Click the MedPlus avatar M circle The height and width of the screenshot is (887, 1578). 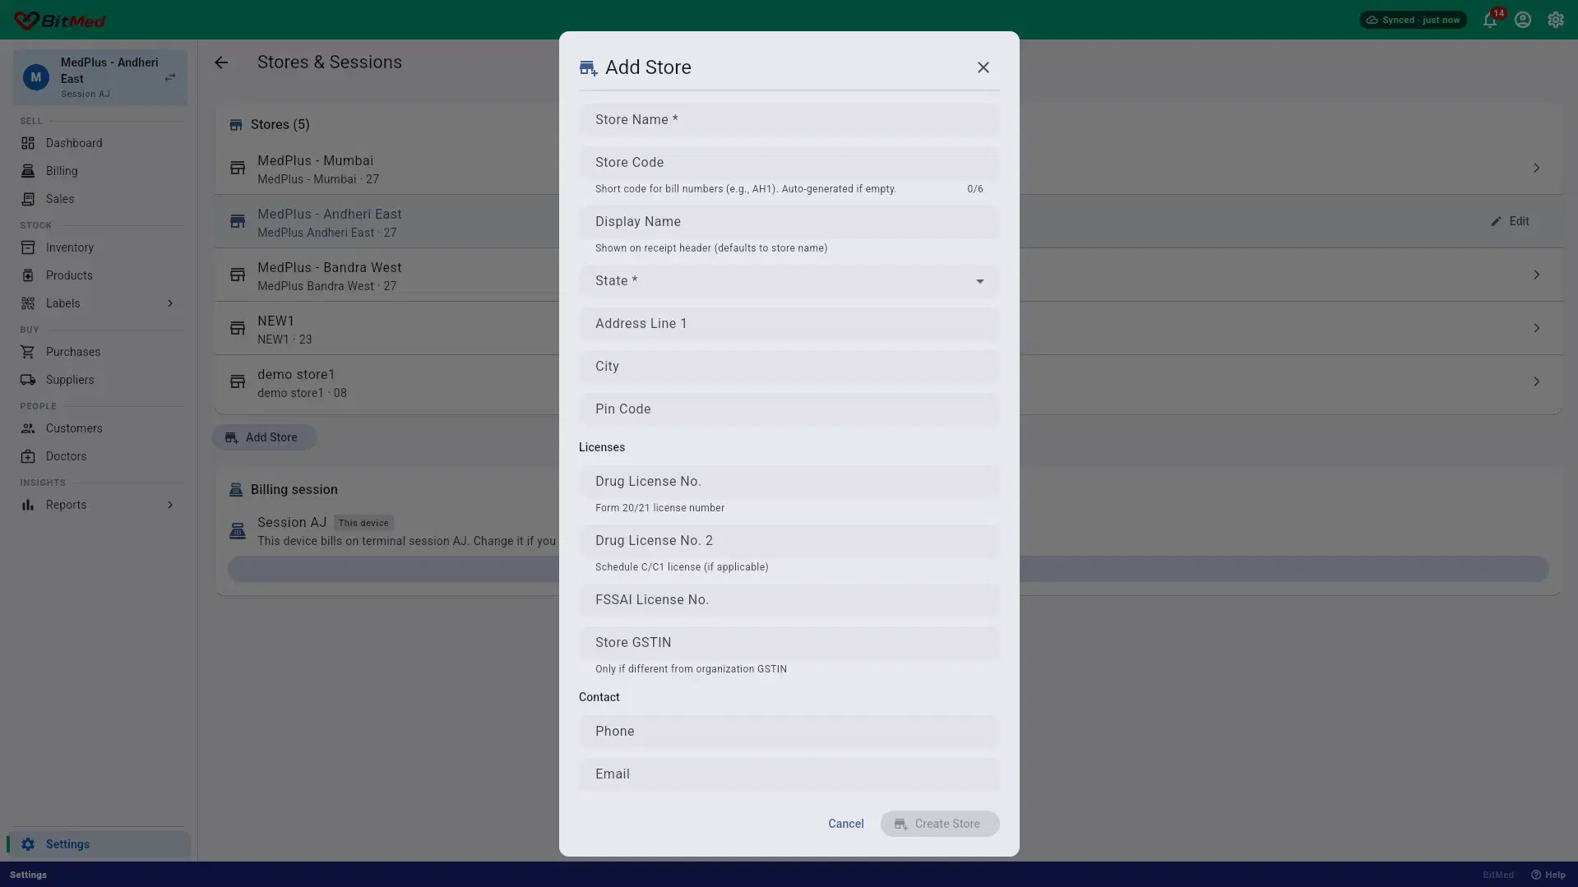coord(35,77)
